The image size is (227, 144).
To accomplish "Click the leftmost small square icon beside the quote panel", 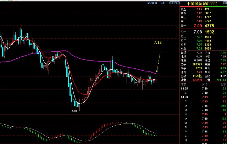I will pyautogui.click(x=171, y=3).
